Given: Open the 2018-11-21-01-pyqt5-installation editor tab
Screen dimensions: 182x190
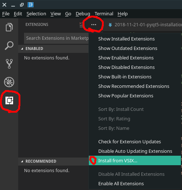Looking at the screenshot, I should tap(145, 25).
